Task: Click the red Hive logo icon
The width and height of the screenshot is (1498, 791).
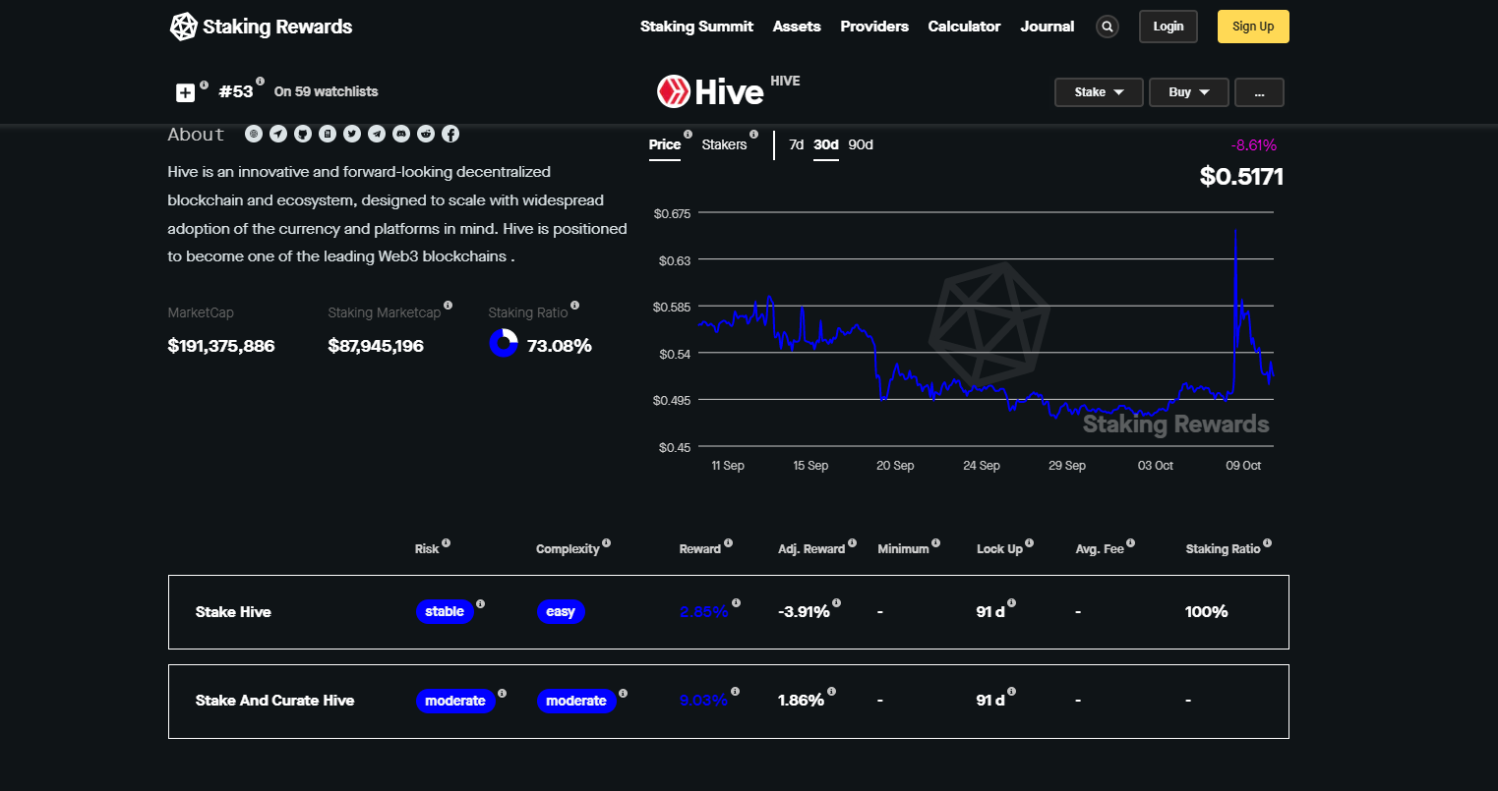Action: [673, 91]
